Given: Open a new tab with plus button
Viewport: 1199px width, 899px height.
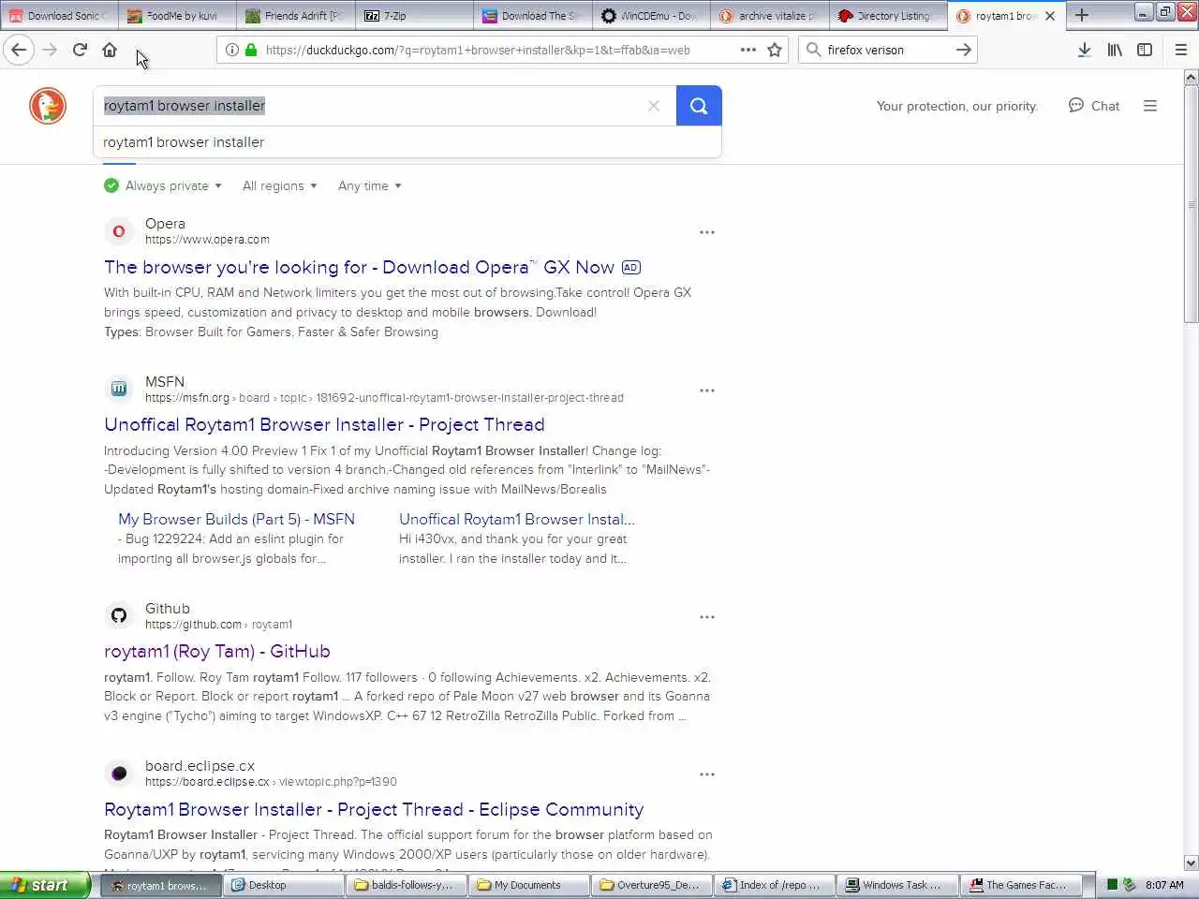Looking at the screenshot, I should pyautogui.click(x=1082, y=15).
